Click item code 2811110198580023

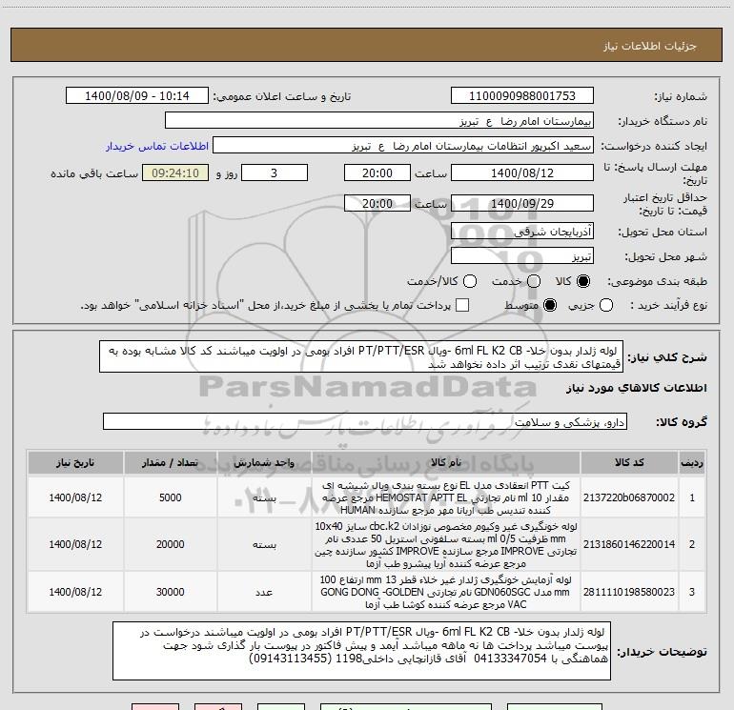click(629, 592)
